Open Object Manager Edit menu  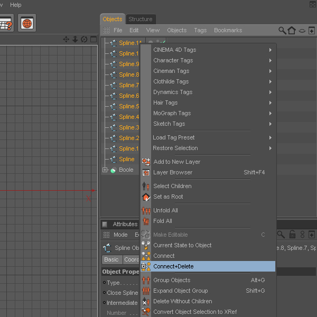[x=134, y=30]
